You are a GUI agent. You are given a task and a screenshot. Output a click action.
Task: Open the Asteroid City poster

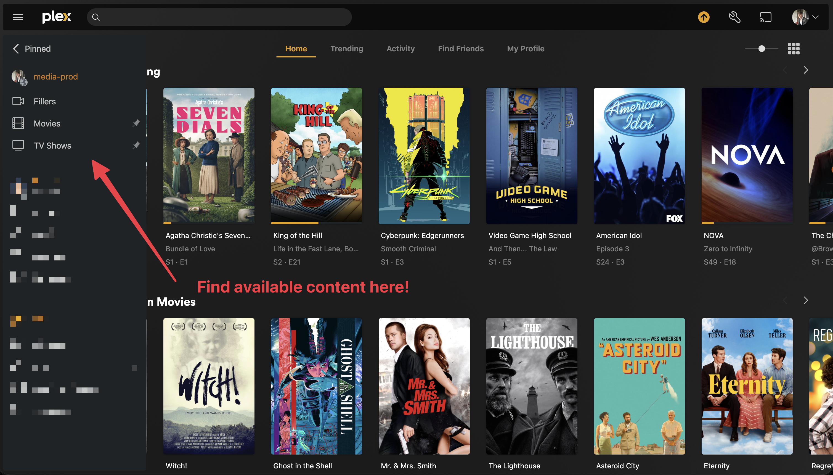point(639,386)
